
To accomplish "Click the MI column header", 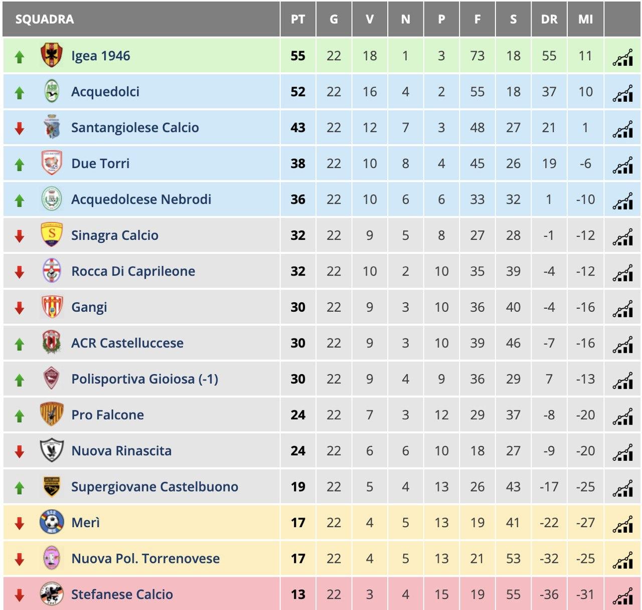I will [x=585, y=19].
